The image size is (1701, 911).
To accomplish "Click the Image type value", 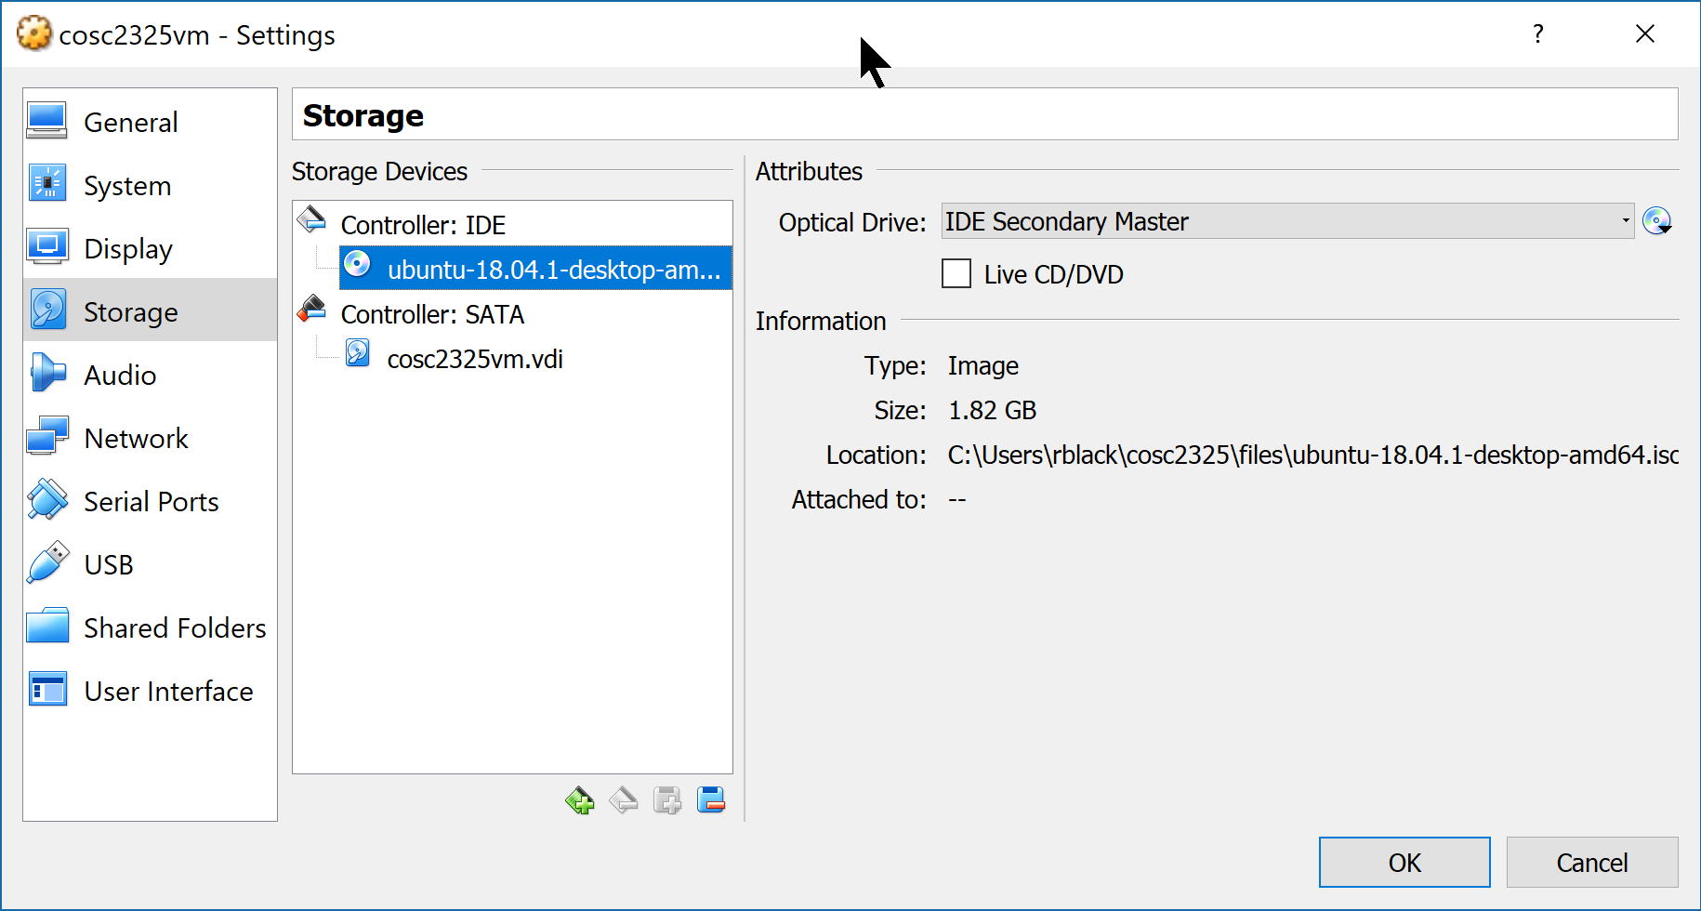I will (983, 366).
